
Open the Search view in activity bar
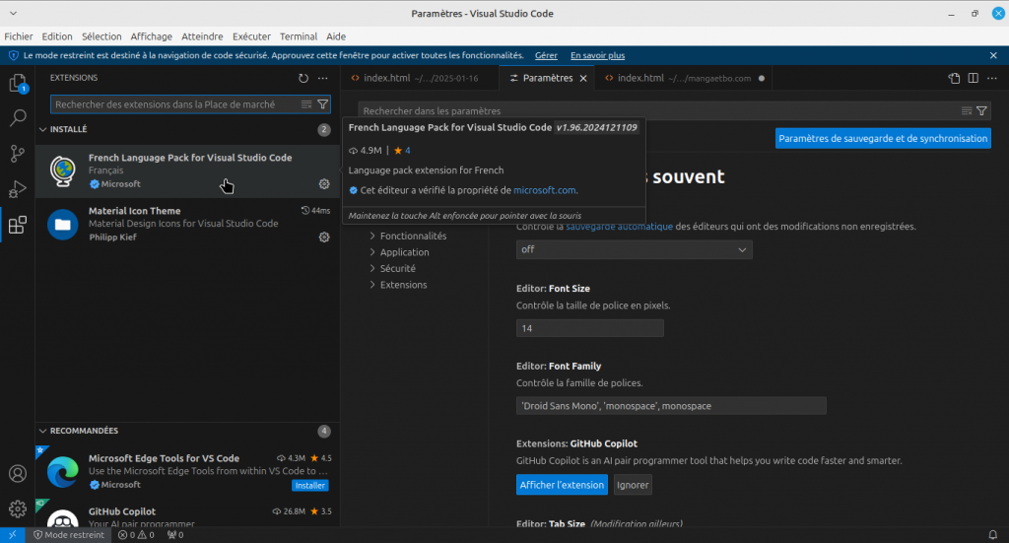18,118
